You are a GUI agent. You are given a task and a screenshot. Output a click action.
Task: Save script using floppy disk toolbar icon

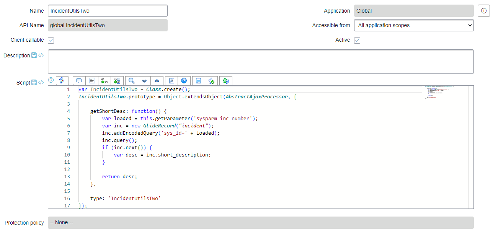(x=198, y=81)
